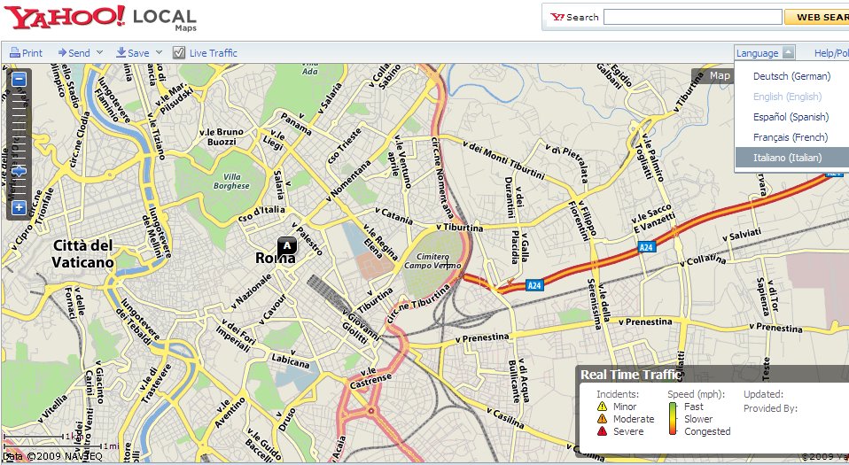The image size is (849, 465).
Task: Click the Yahoo search input field
Action: (x=692, y=17)
